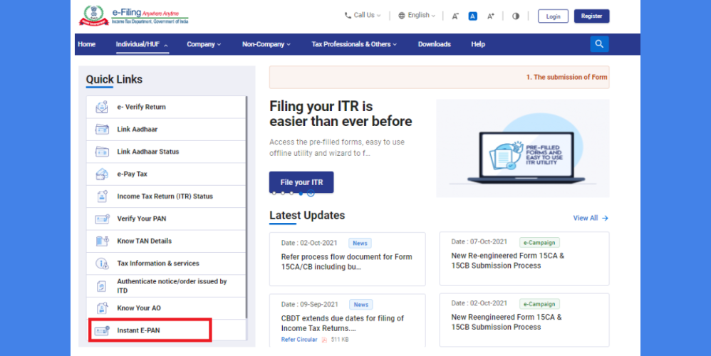
Task: Expand Tax Professionals & Others menu
Action: pos(353,44)
